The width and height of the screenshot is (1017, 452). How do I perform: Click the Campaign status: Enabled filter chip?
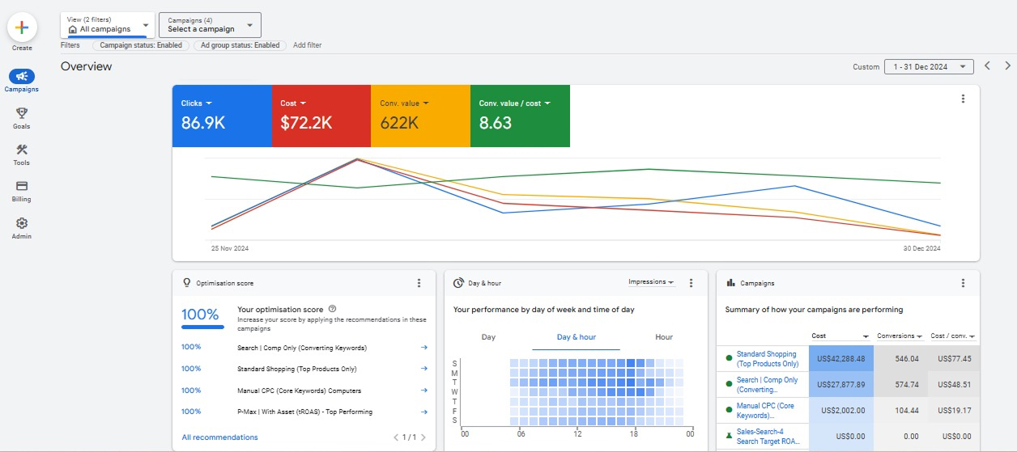[x=141, y=45]
